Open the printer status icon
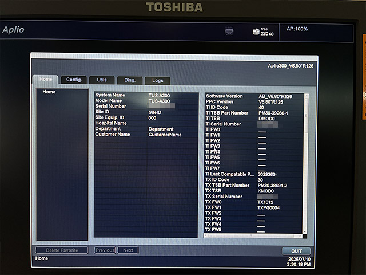The height and width of the screenshot is (275, 366). coord(229,30)
